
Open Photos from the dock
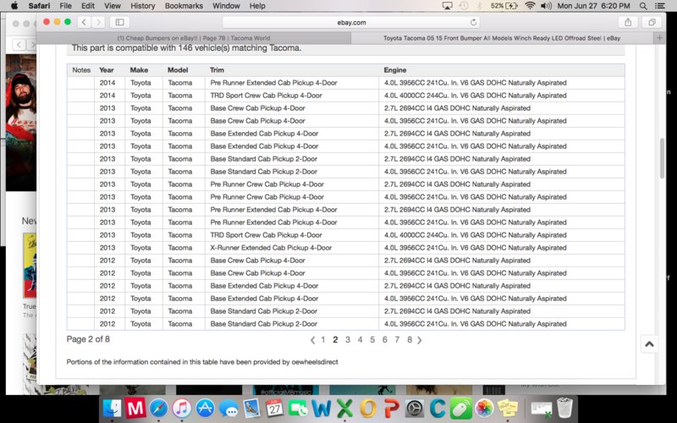point(484,408)
